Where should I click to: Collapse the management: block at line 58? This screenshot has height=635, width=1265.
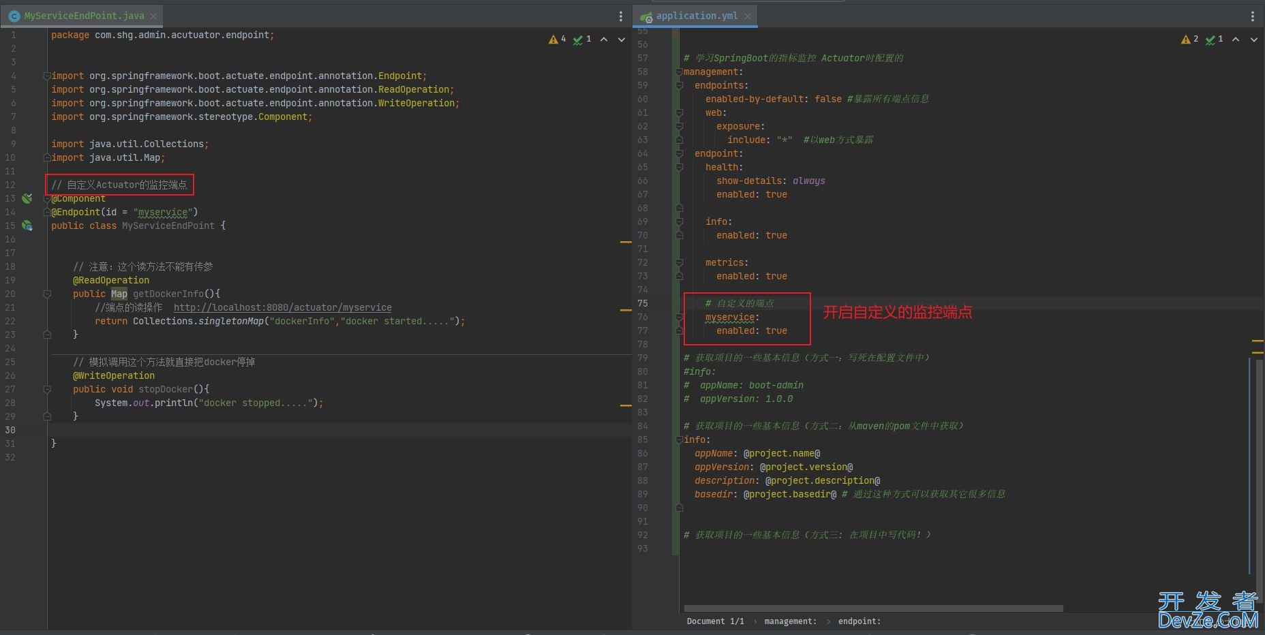click(679, 72)
